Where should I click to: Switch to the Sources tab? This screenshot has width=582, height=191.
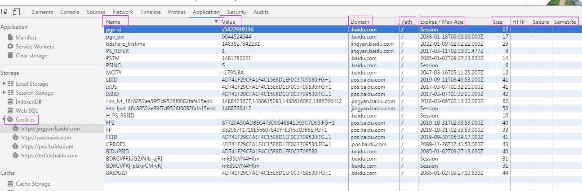(x=96, y=12)
